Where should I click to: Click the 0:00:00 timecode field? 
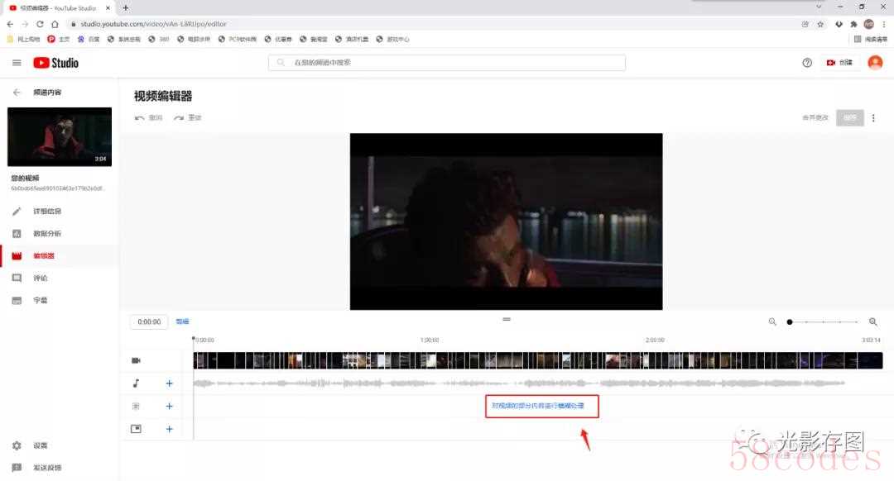(149, 321)
